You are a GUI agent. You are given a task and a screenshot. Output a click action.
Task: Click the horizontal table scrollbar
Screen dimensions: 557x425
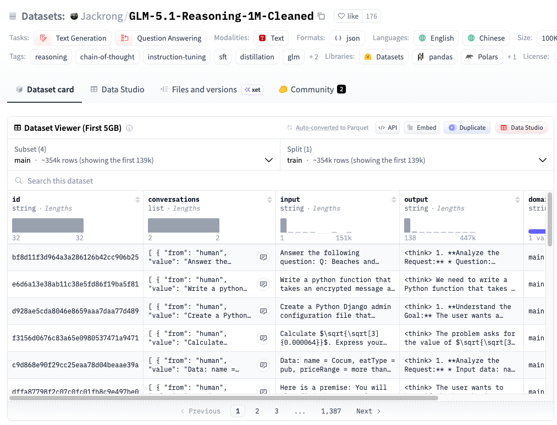coord(224,398)
